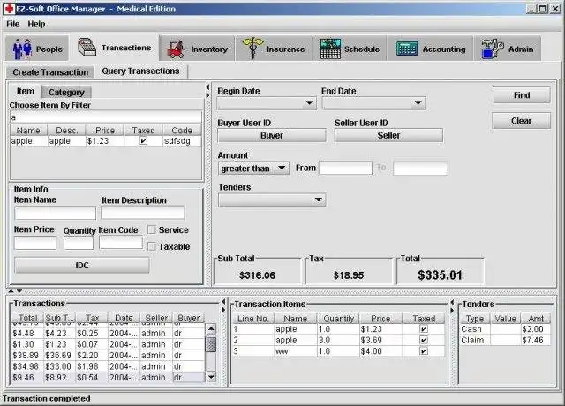Toggle Taxed checkbox for line 3 ww
Image resolution: width=565 pixels, height=406 pixels.
pos(424,351)
